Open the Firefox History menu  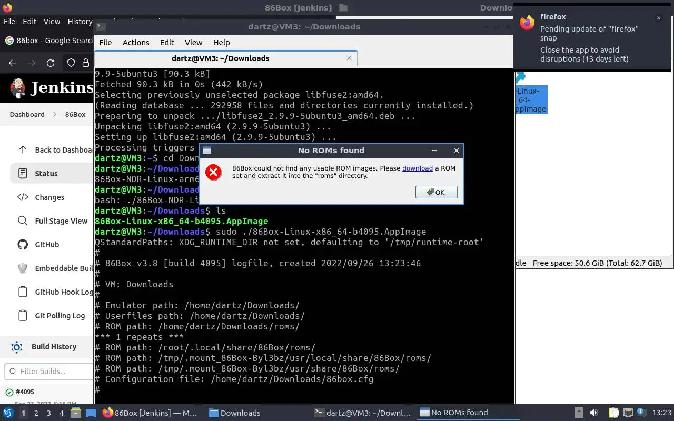(x=80, y=22)
